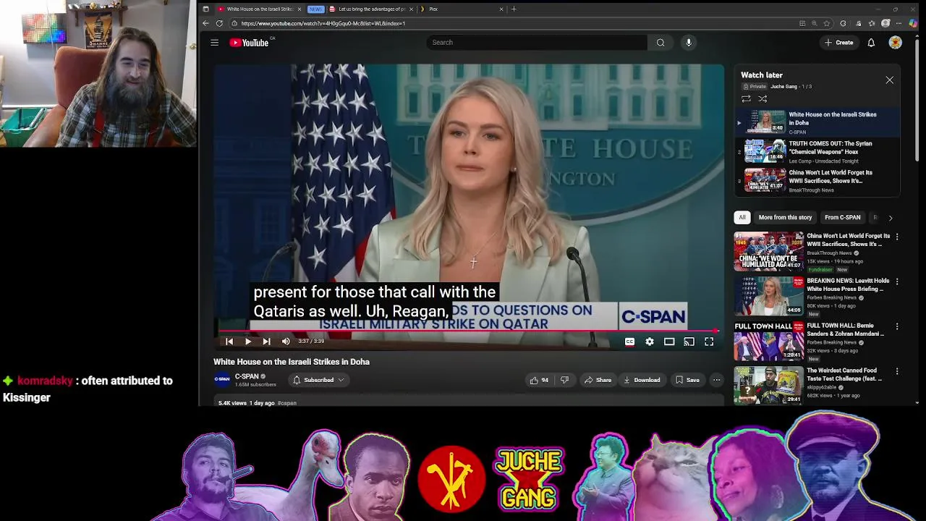Viewport: 926px width, 521px height.
Task: Open options for recommended China WWII video
Action: click(897, 237)
